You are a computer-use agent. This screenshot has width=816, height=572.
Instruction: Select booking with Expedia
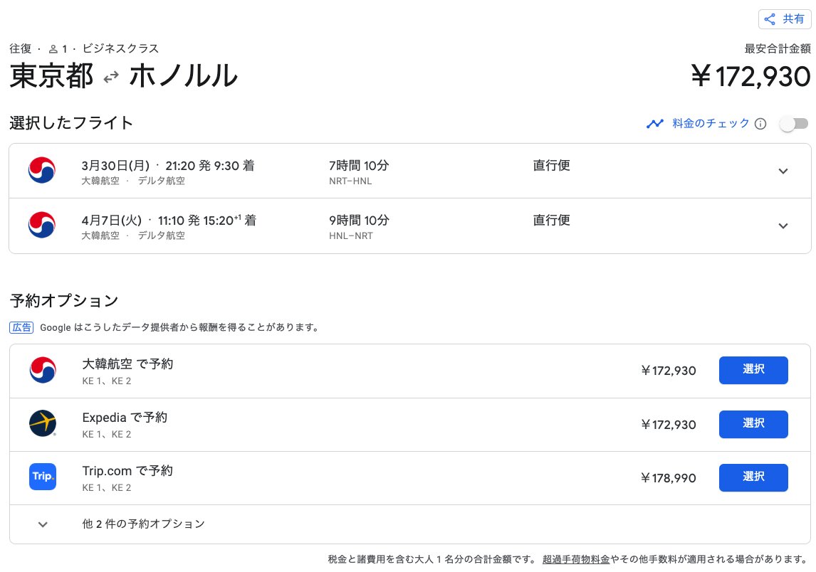pos(753,424)
